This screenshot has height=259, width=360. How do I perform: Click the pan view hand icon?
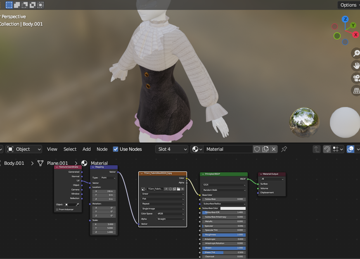356,66
